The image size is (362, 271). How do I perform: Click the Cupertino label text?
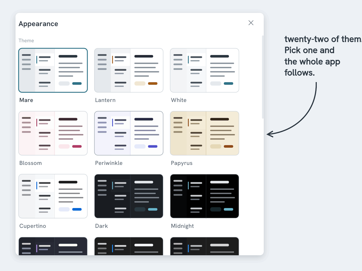(33, 226)
